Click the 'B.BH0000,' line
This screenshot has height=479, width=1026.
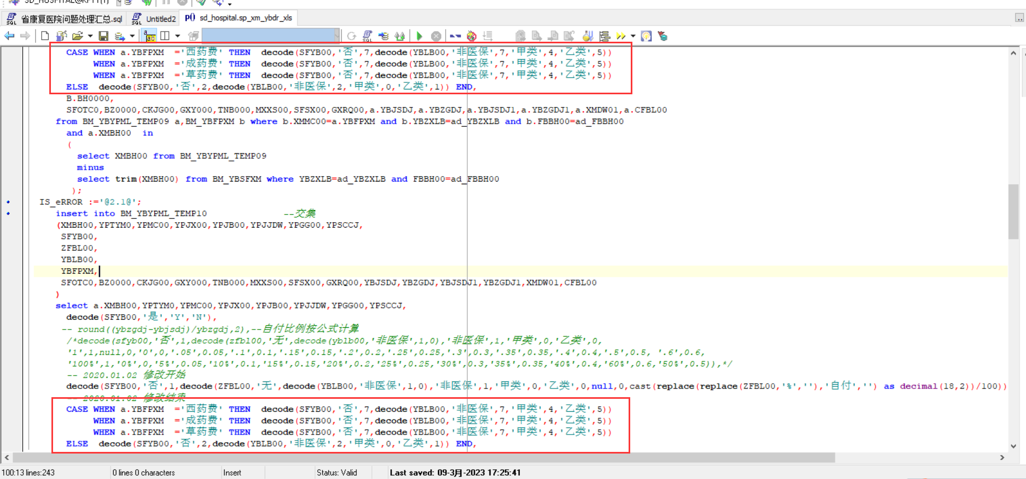[x=90, y=99]
